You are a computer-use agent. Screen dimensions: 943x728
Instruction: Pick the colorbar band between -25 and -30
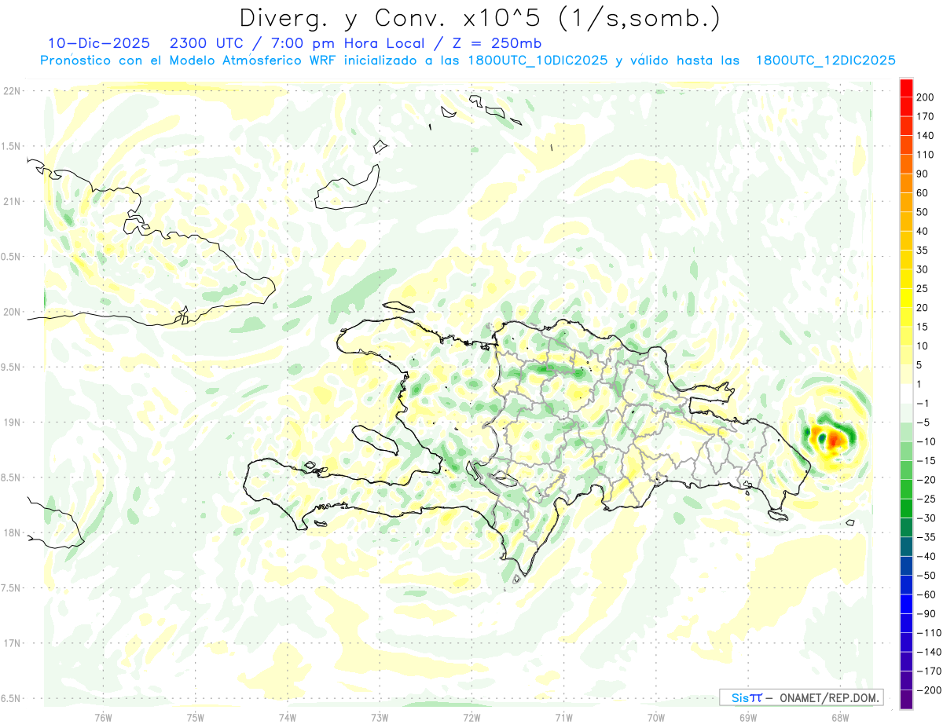click(x=906, y=508)
